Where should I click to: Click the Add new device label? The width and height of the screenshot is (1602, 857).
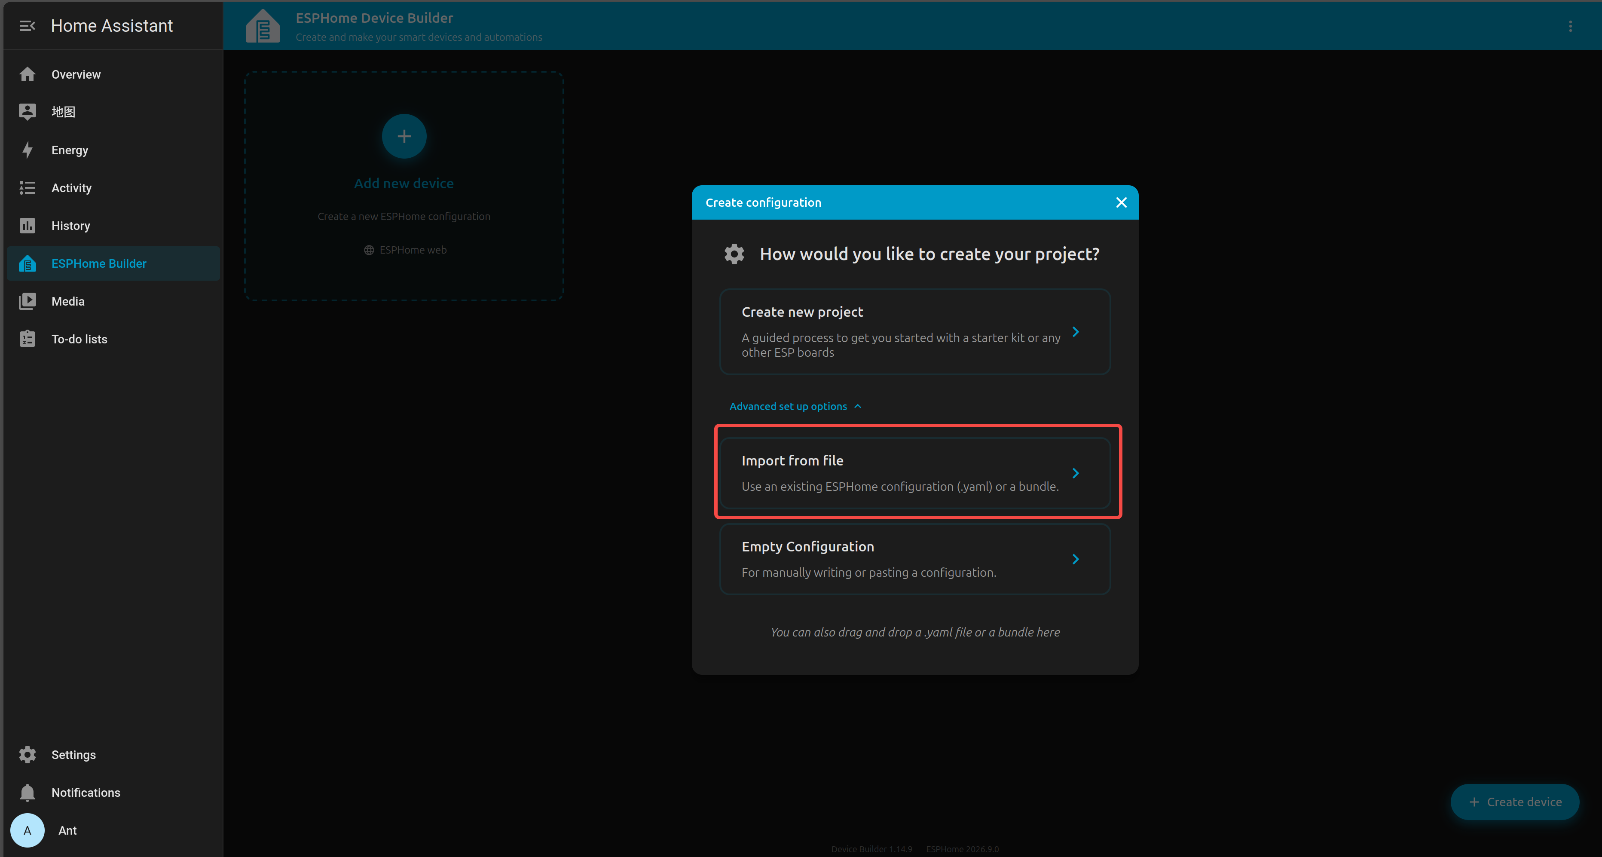click(404, 184)
